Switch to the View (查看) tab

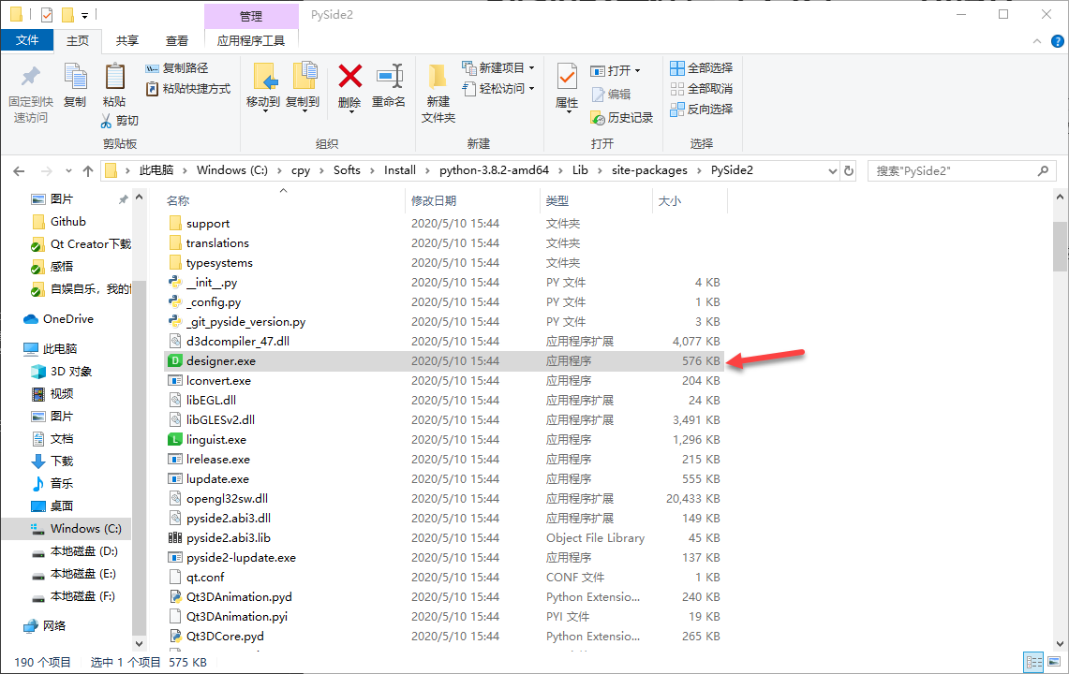[x=177, y=41]
